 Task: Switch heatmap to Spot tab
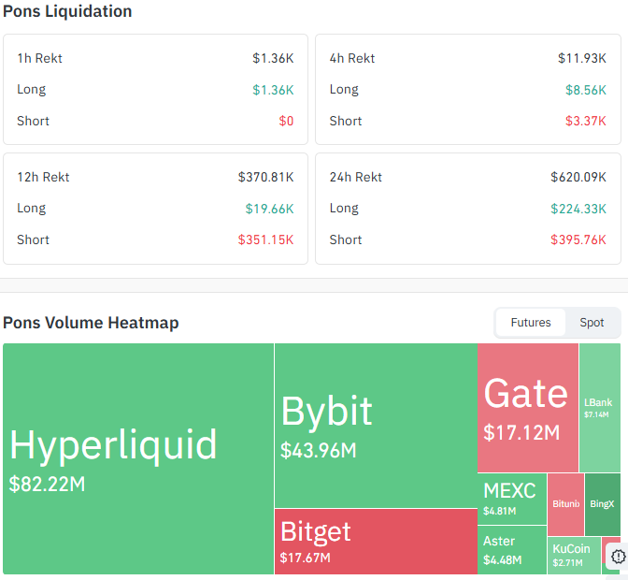click(x=592, y=322)
